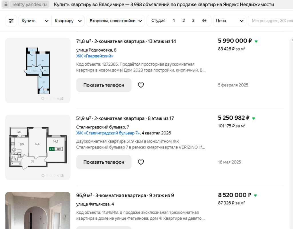Viewport: 293px width, 229px height.
Task: Expand the Вторичка, новостройки dropdown
Action: 116,21
